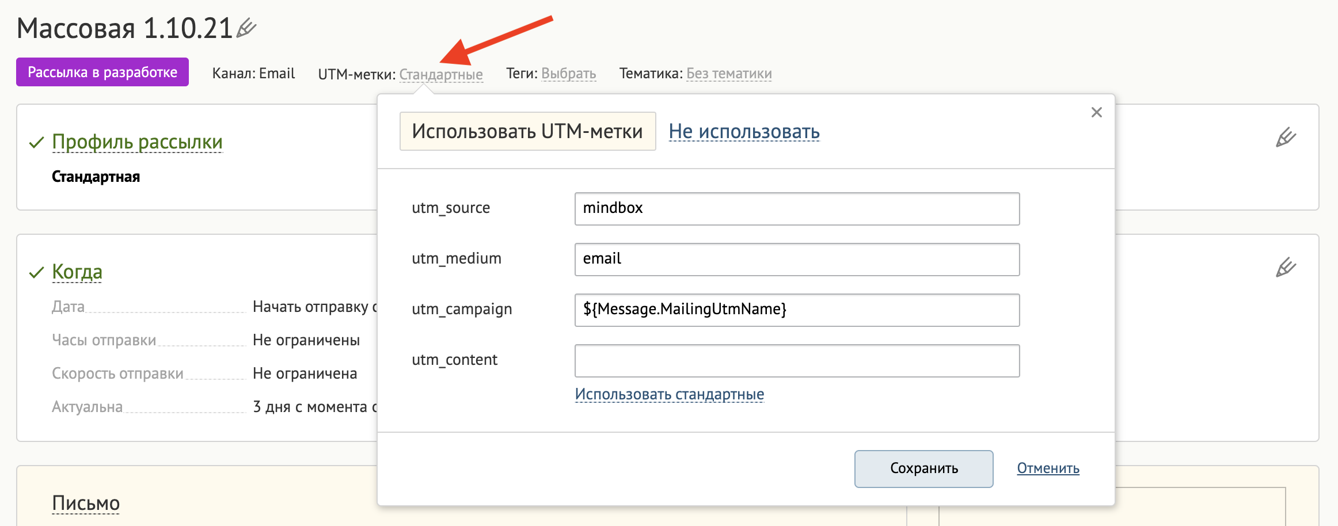Click the Сохранить button
1338x526 pixels.
[923, 468]
